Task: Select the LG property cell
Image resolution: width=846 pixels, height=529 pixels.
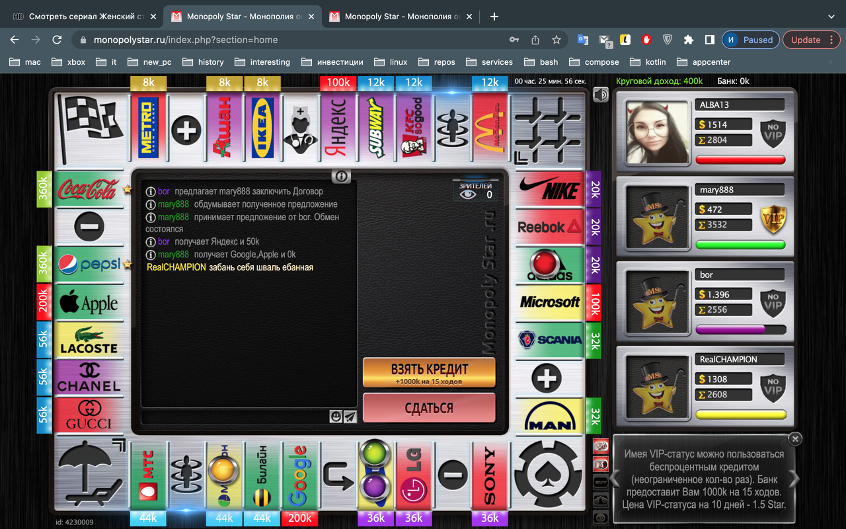Action: click(x=414, y=476)
